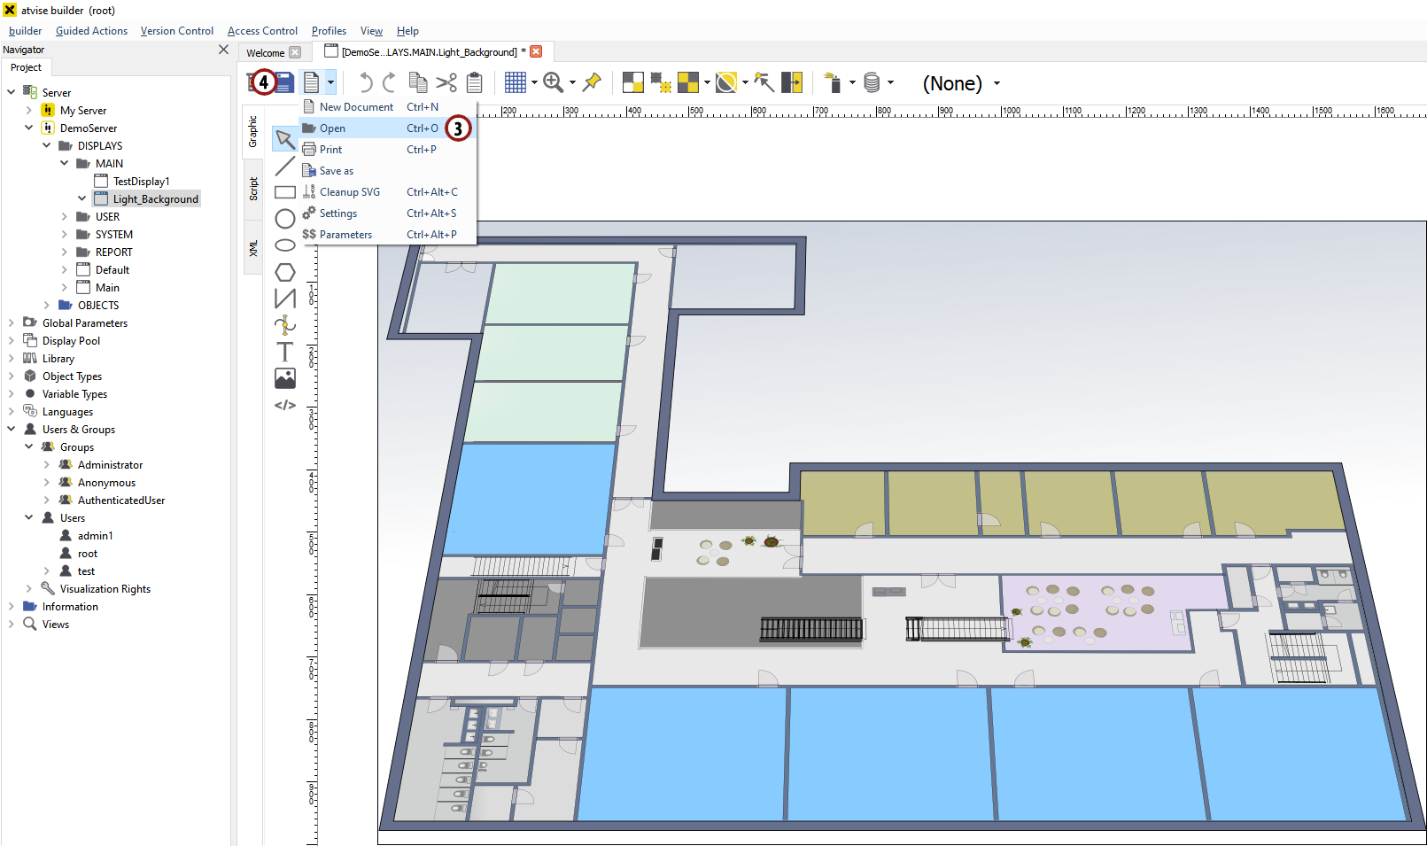Switch to the Script vertical tab
Image resolution: width=1427 pixels, height=846 pixels.
point(253,189)
